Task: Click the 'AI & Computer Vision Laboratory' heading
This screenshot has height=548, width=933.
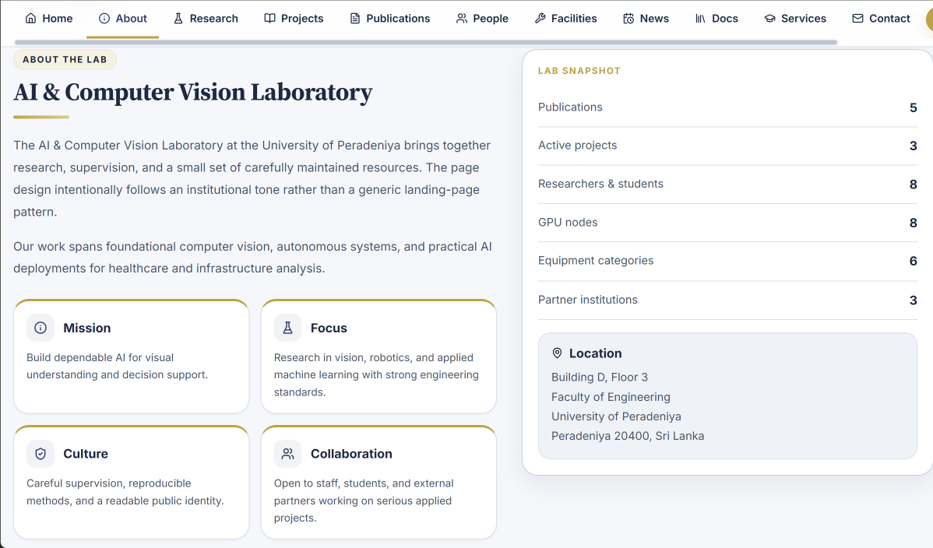Action: tap(193, 92)
